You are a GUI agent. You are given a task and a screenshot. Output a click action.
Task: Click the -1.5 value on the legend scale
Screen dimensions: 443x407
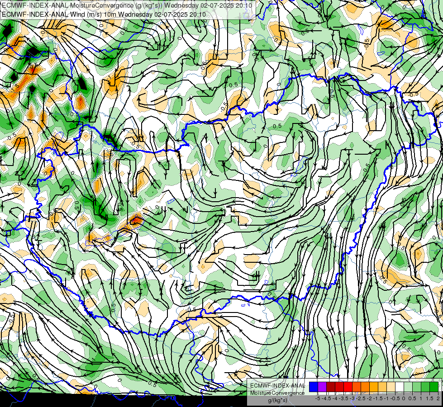(x=378, y=398)
